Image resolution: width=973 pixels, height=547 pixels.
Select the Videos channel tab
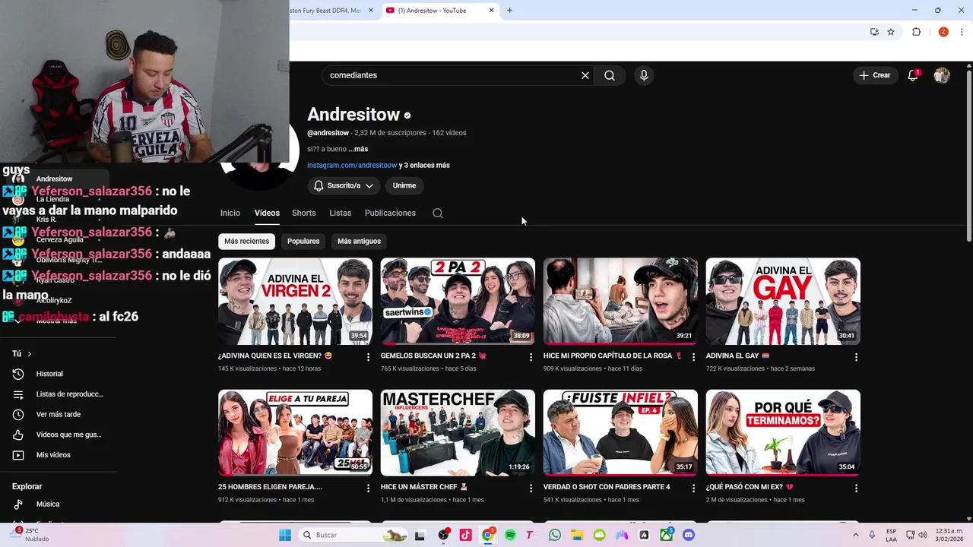point(267,213)
